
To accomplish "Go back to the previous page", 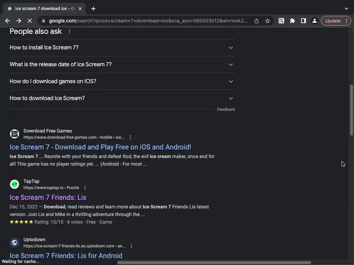I will point(8,21).
